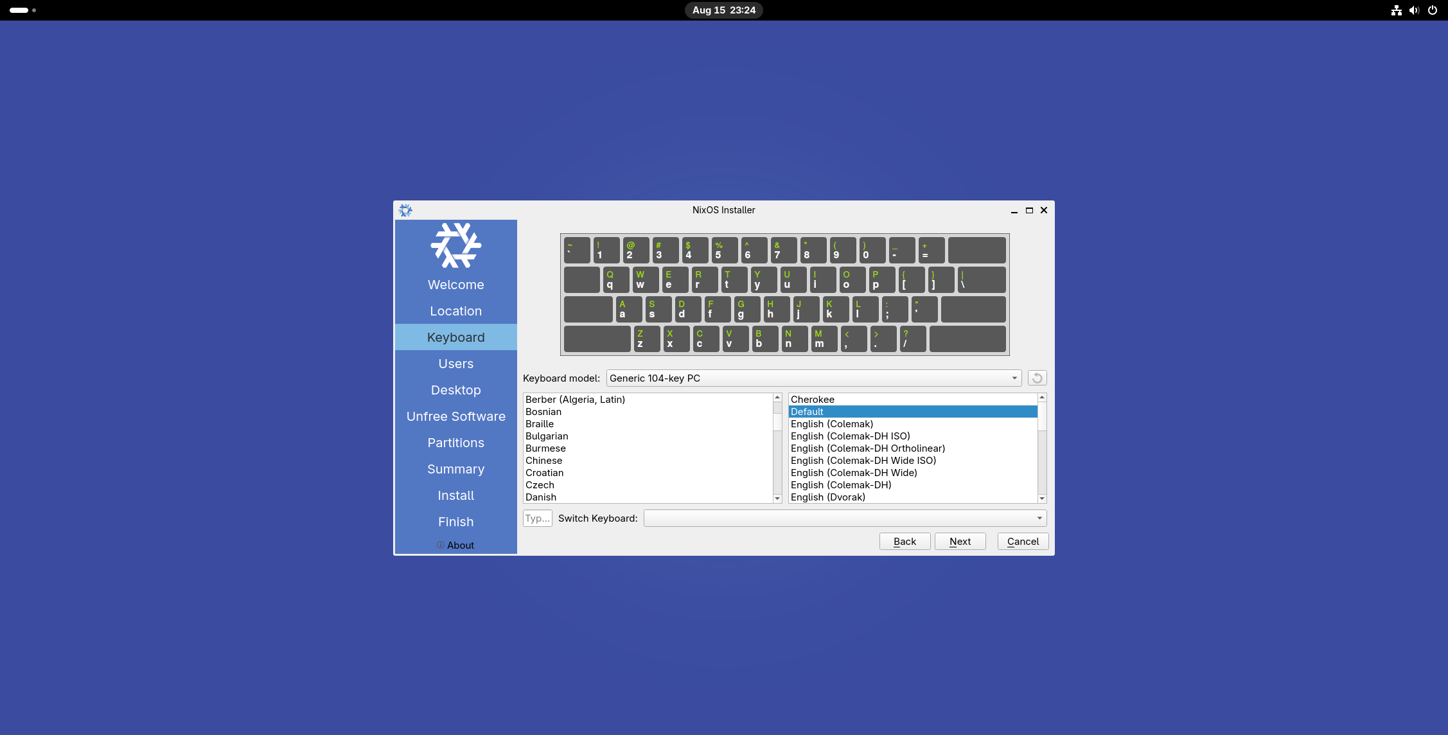Minimize the NixOS Installer window
Screen dimensions: 1448x735
[1014, 210]
